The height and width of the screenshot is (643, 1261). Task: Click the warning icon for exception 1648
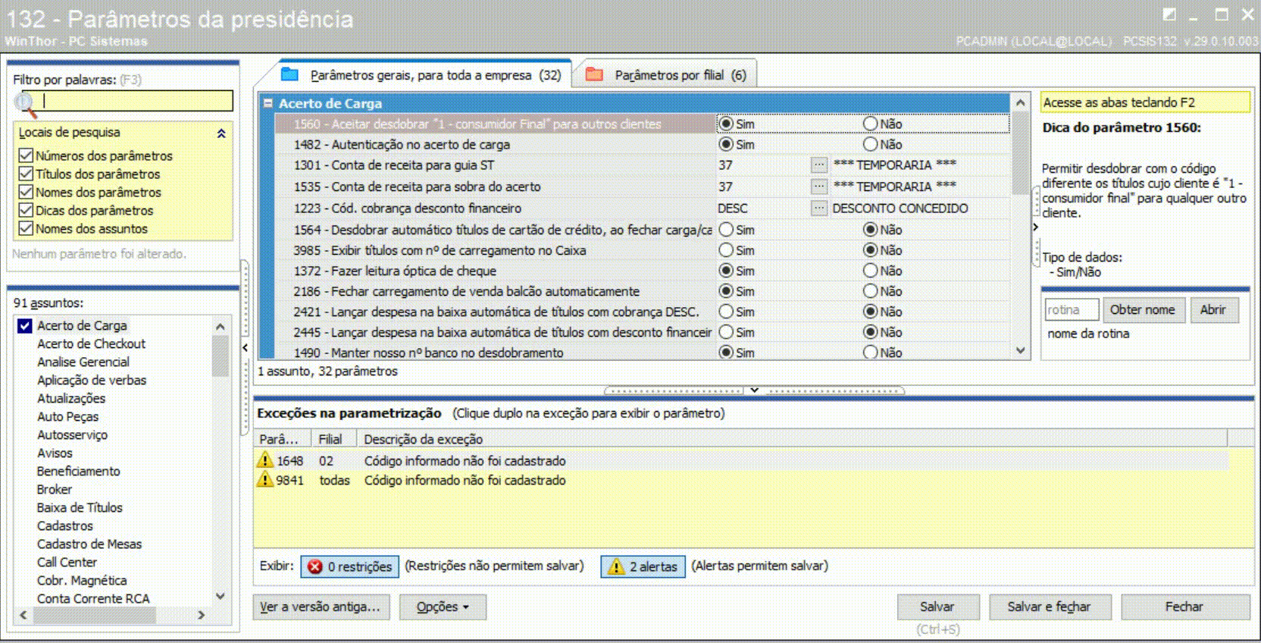click(265, 460)
